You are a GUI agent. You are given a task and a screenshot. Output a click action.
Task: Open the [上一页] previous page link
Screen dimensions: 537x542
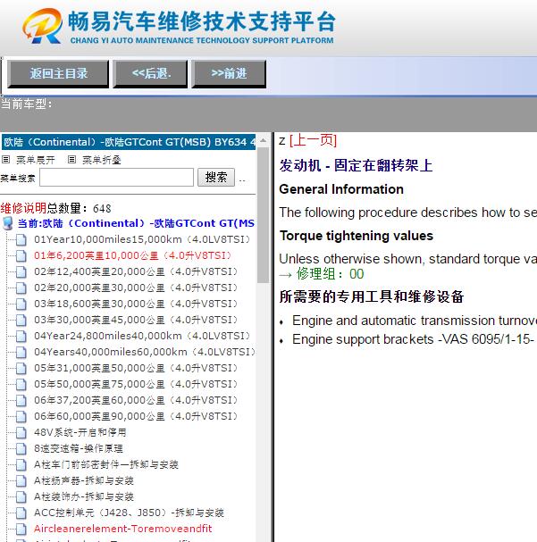pos(313,141)
